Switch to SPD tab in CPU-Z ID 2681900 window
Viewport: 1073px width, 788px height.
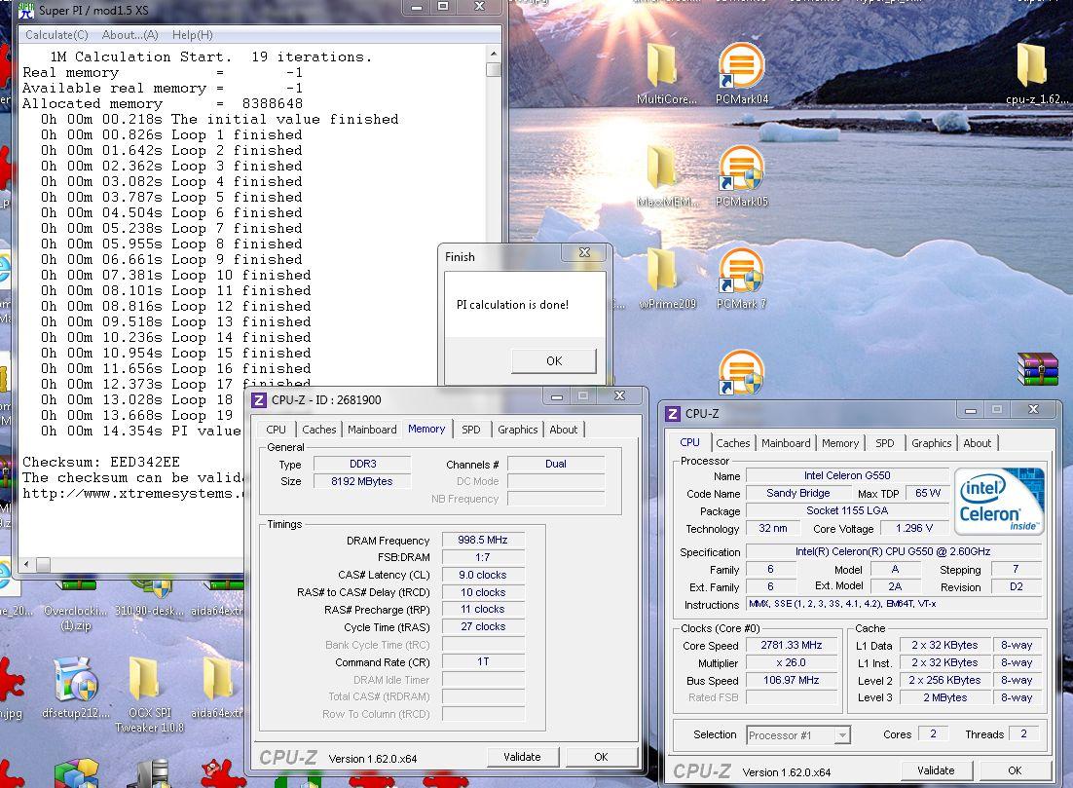click(471, 430)
